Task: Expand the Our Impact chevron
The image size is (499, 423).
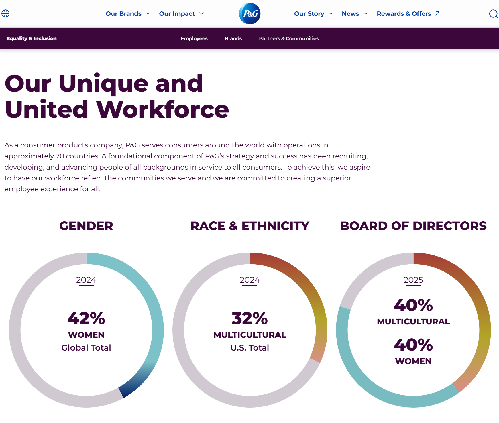Action: click(202, 13)
